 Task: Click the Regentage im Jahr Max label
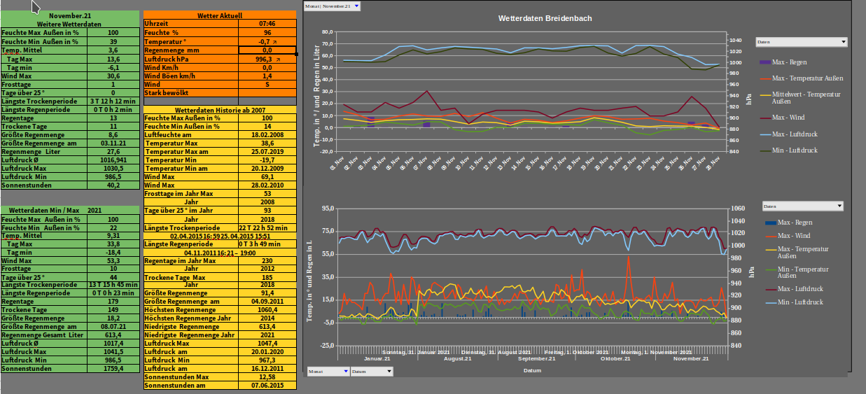pyautogui.click(x=190, y=261)
